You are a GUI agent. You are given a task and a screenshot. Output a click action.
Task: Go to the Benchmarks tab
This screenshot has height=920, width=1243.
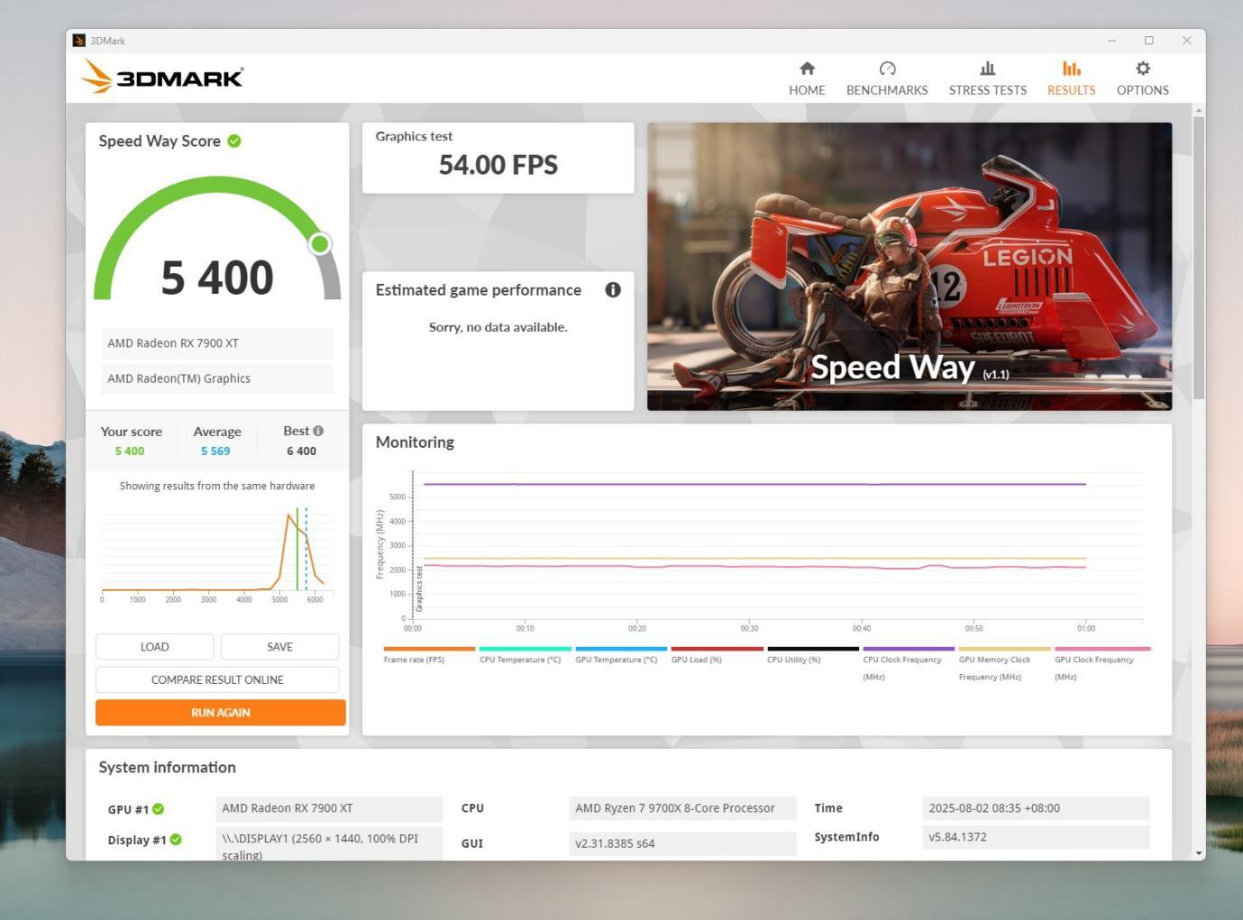(887, 78)
